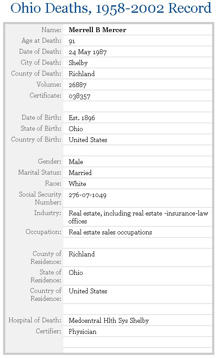Click the Occupation value Real estate sales occupations
This screenshot has height=358, width=220.
110,232
